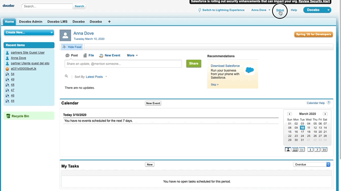Viewport: 341px width, 191px height.
Task: Open the second Docebo tab
Action: pyautogui.click(x=96, y=22)
